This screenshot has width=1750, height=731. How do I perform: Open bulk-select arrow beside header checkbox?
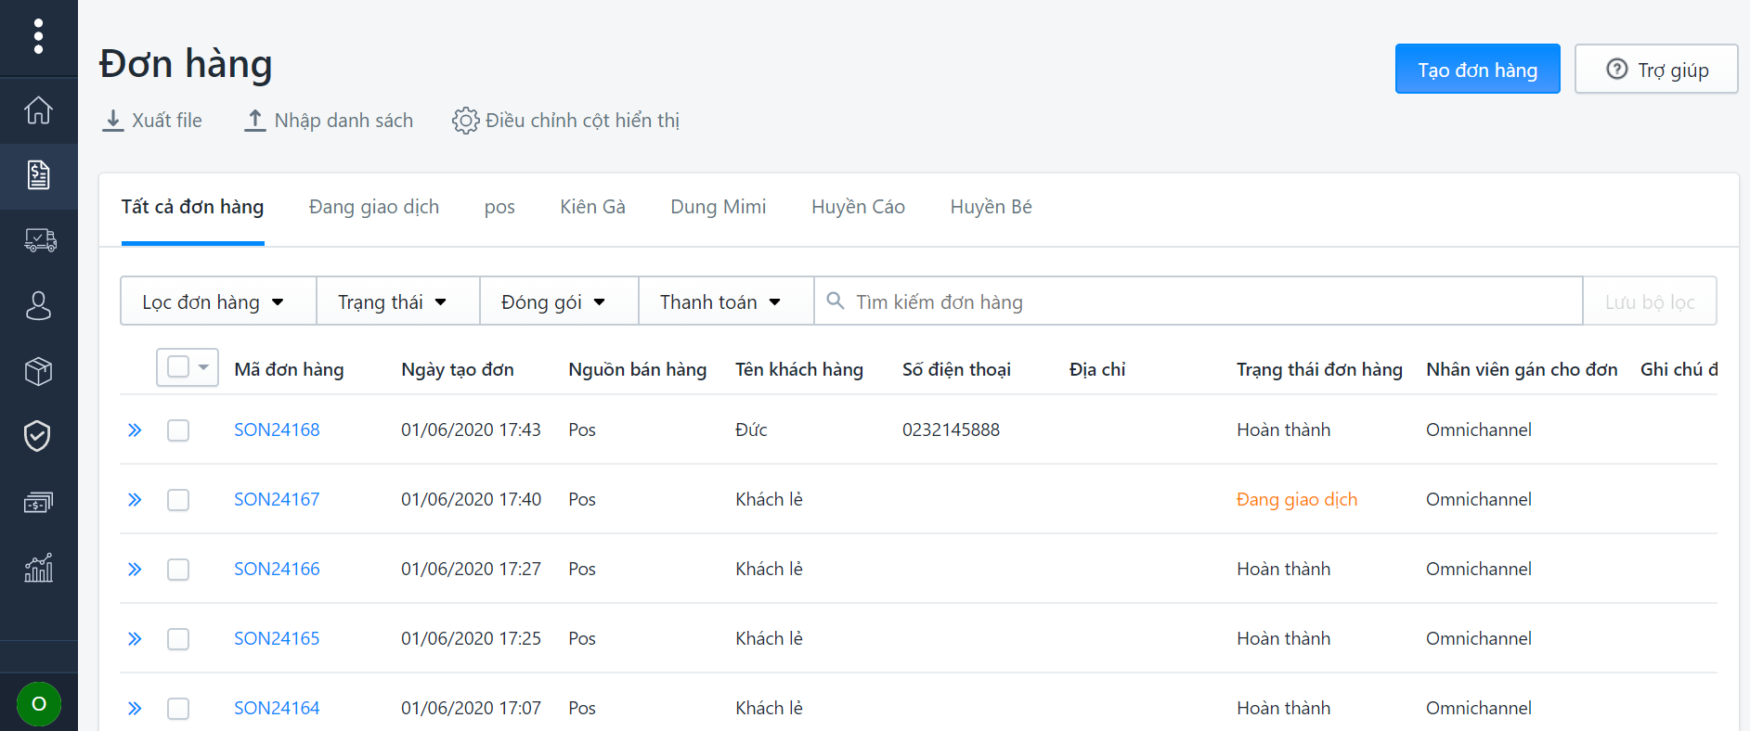click(x=203, y=367)
